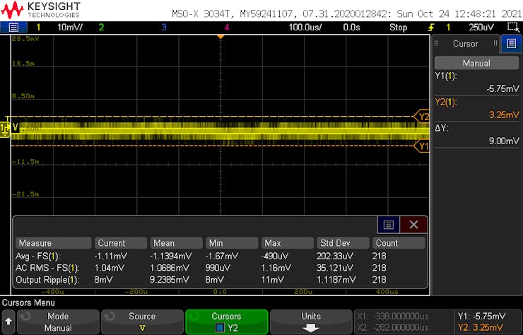Click the Stop run status

(x=398, y=27)
